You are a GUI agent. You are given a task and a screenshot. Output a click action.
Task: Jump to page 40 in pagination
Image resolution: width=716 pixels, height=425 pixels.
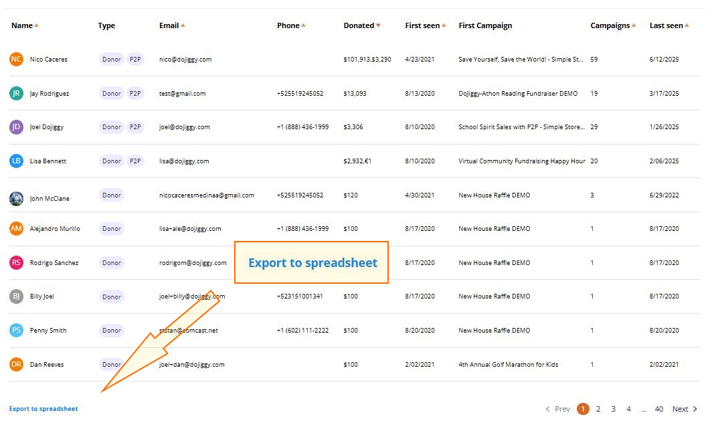tap(659, 408)
